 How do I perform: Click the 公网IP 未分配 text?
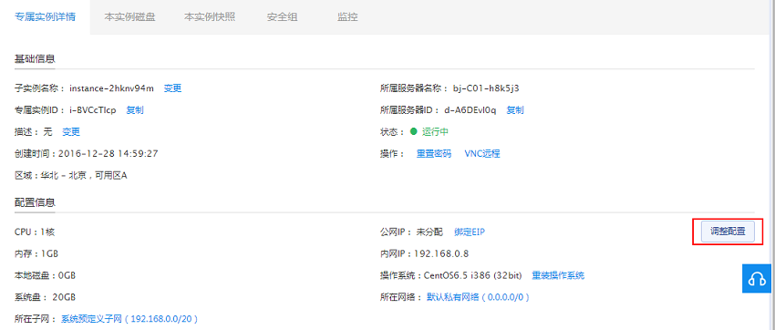pos(411,232)
